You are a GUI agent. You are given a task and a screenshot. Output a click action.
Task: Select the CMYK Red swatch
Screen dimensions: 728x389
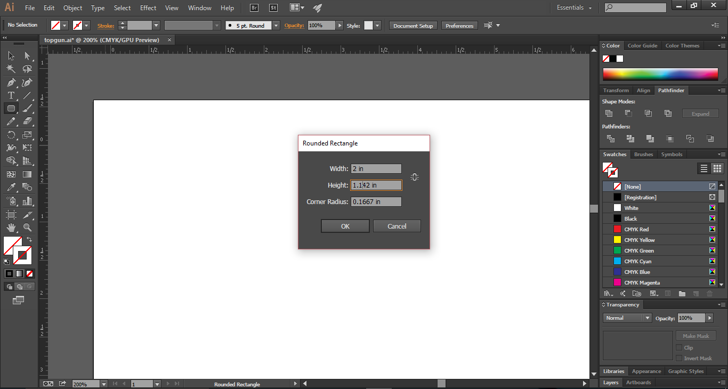click(661, 229)
